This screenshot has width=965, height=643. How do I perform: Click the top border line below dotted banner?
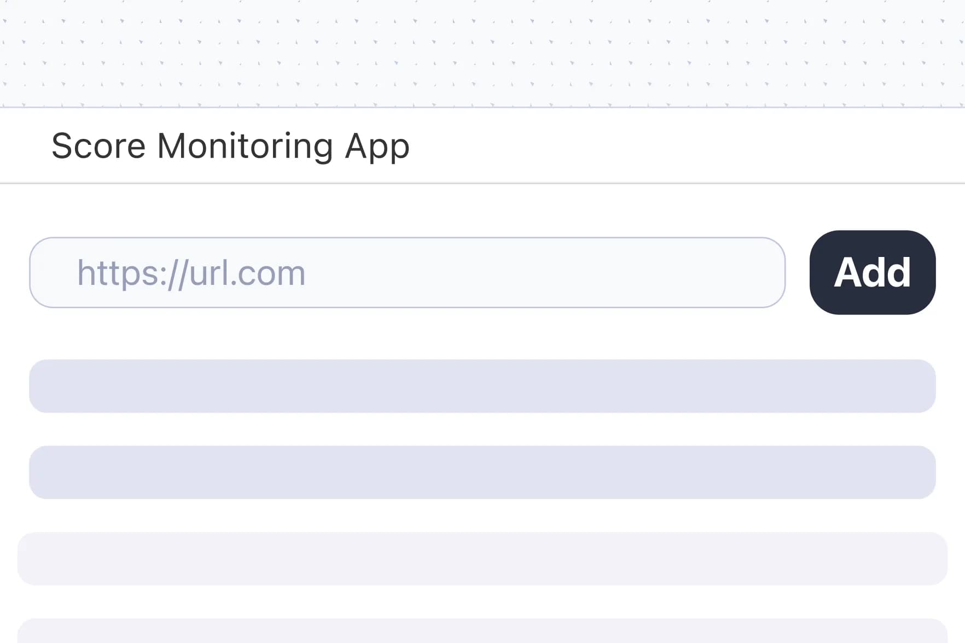(482, 108)
